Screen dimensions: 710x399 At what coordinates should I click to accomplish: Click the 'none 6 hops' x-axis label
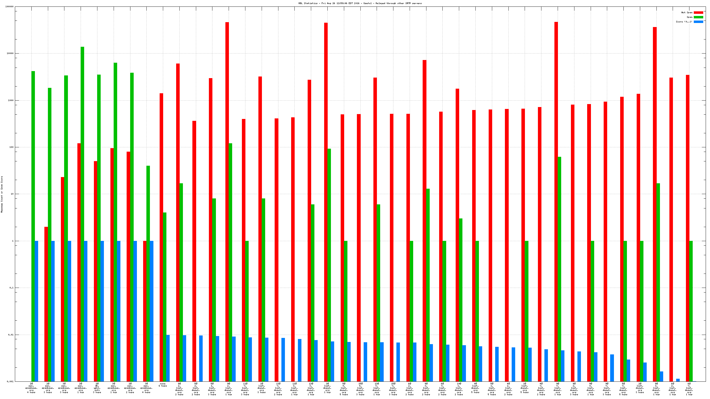(163, 385)
